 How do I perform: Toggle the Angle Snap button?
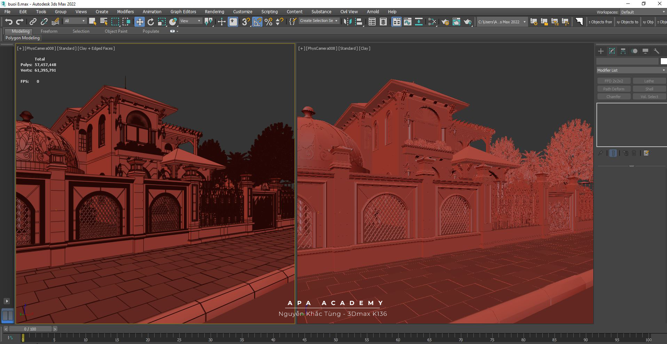click(x=257, y=22)
